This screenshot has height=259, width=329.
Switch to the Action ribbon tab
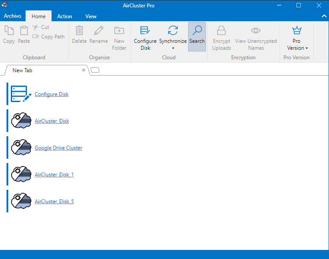(x=65, y=16)
